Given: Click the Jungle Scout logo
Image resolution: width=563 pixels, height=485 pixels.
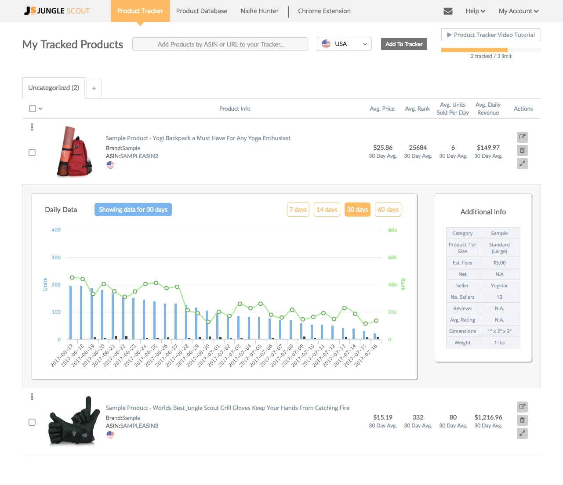Looking at the screenshot, I should [57, 11].
